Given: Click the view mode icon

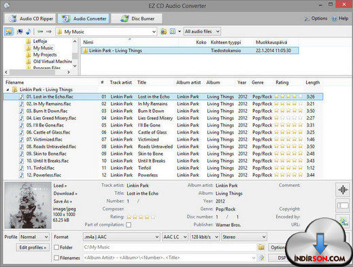Looking at the screenshot, I should click(x=173, y=31).
